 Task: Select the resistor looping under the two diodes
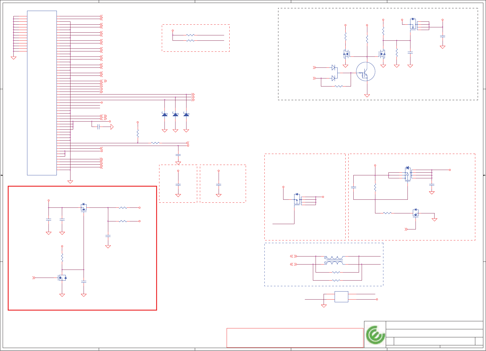339,86
